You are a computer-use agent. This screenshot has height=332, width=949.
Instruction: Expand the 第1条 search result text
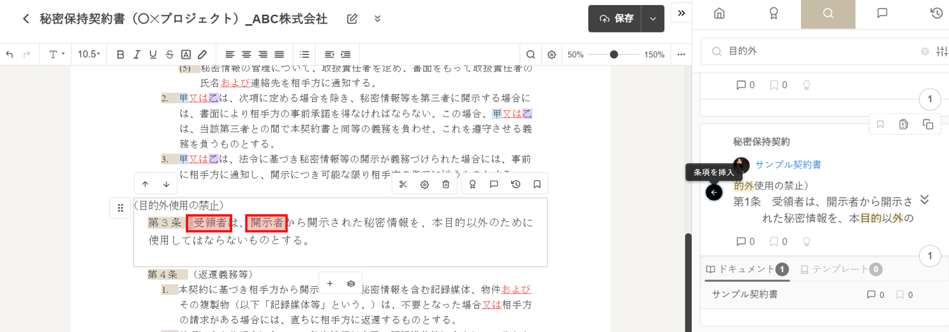click(924, 200)
